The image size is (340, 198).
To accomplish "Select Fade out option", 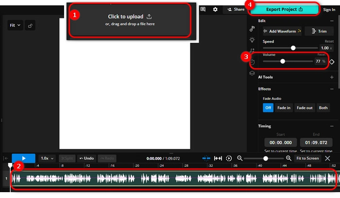I will [305, 108].
